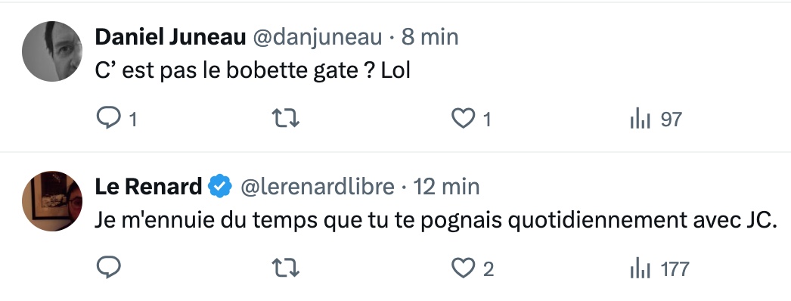Open the 8 min timestamp link
The width and height of the screenshot is (791, 301).
click(x=430, y=37)
